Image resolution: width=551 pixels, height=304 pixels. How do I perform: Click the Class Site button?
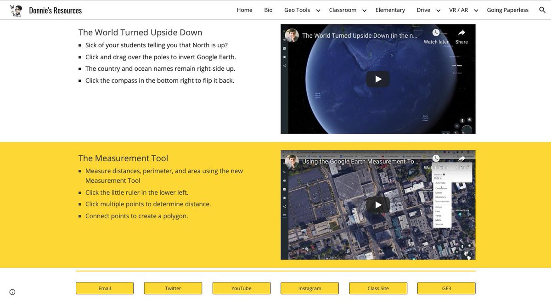[x=378, y=288]
